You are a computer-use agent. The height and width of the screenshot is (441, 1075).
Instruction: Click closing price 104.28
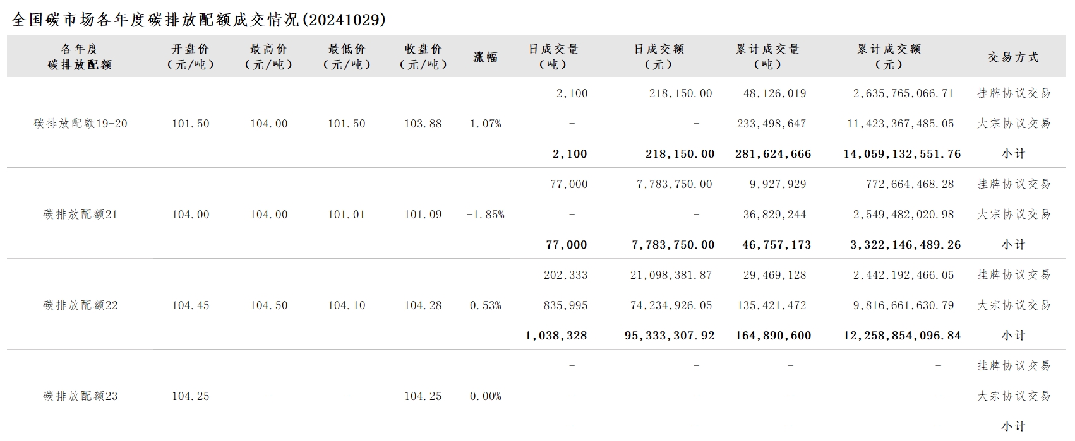coord(423,305)
